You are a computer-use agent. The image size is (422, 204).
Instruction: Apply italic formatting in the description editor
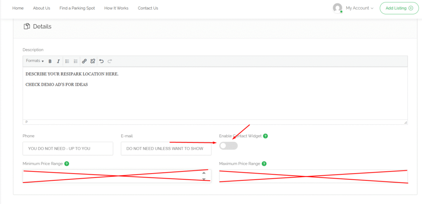pyautogui.click(x=58, y=61)
